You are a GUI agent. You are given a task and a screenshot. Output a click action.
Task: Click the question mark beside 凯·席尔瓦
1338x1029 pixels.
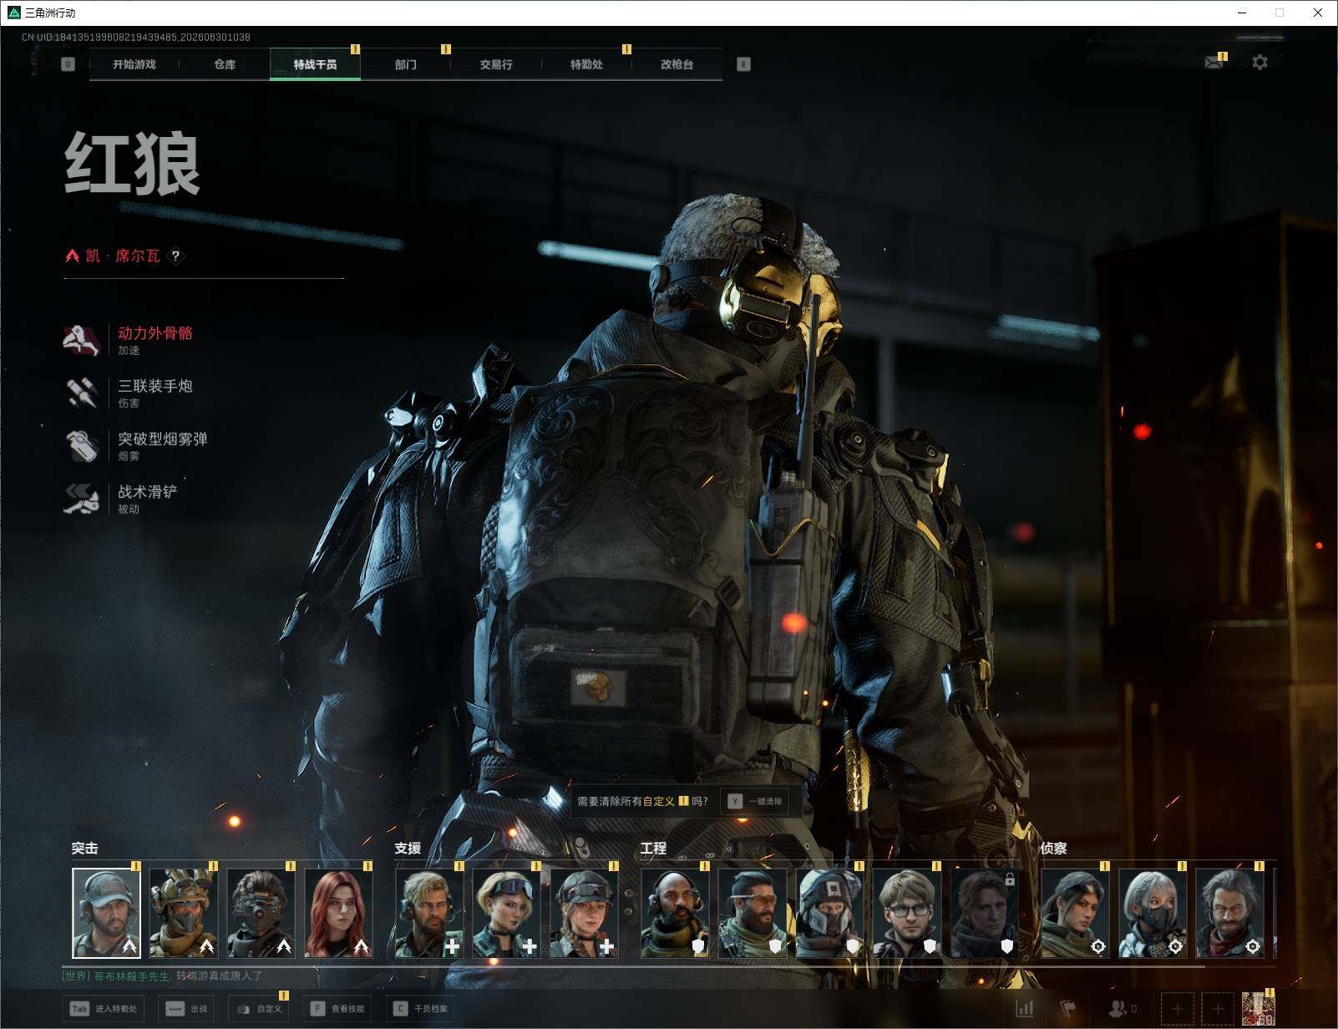pos(175,256)
